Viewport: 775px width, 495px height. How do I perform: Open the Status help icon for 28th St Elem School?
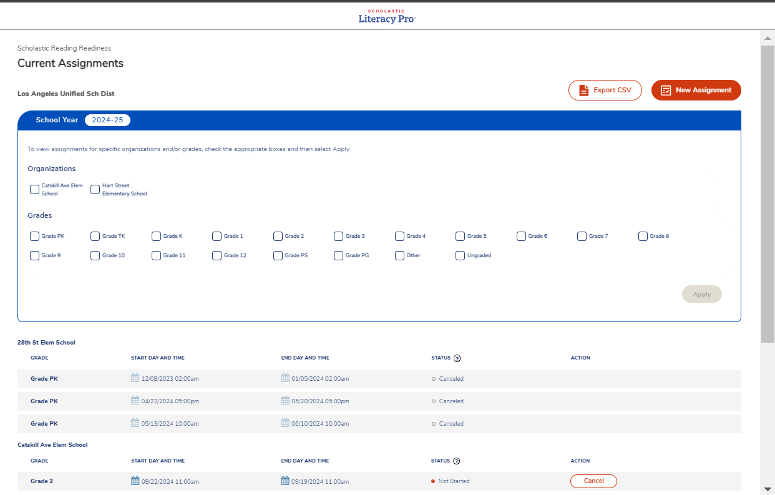click(457, 358)
